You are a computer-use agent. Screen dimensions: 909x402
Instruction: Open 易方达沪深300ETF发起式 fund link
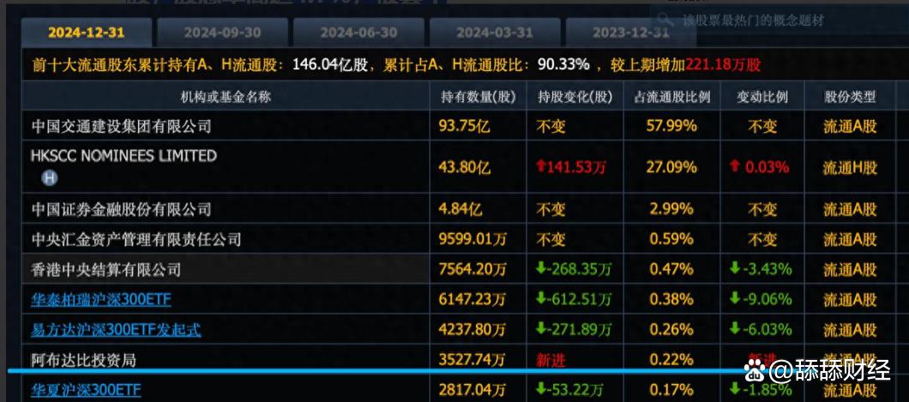click(x=116, y=330)
